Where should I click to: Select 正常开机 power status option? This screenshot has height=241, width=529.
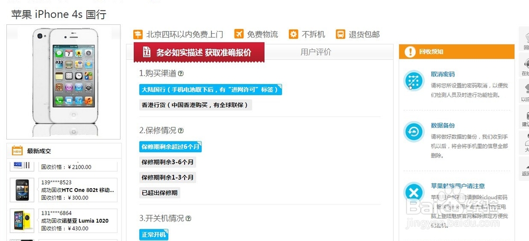154,235
